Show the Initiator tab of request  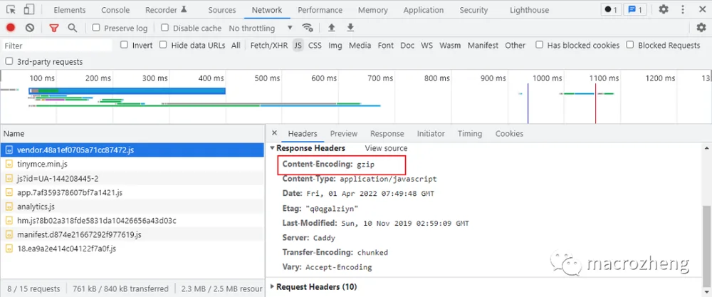point(431,133)
